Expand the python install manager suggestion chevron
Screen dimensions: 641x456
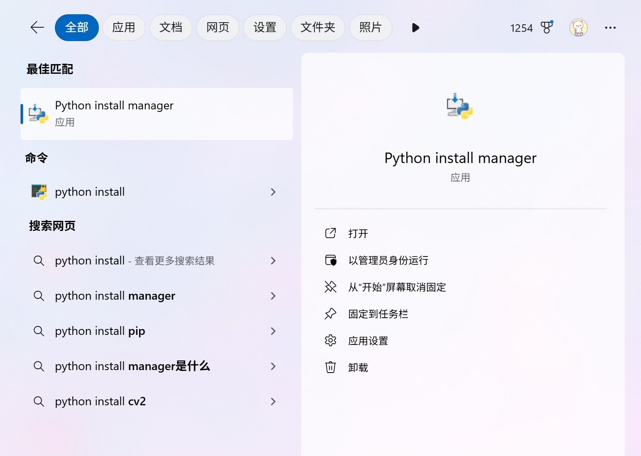tap(273, 296)
